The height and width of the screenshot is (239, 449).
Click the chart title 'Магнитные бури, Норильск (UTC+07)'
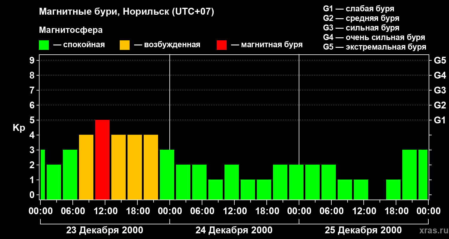click(x=127, y=12)
